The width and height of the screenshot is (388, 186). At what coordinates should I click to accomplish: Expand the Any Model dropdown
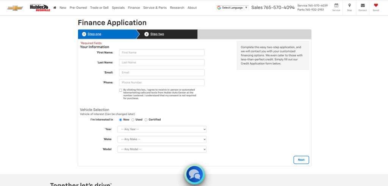coord(162,149)
